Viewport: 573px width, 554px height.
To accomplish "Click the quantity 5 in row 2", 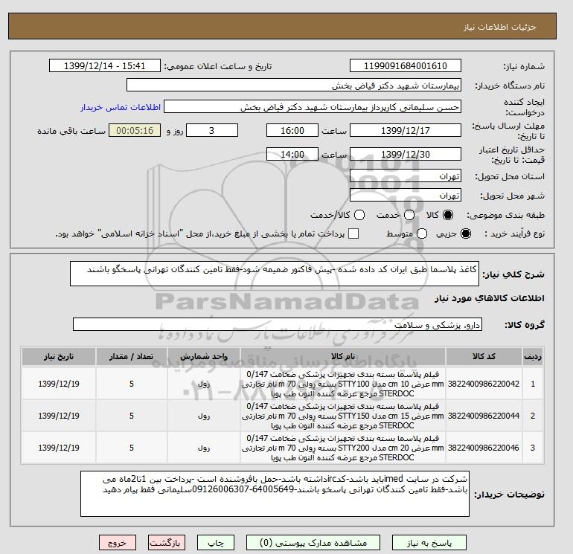I will point(132,416).
